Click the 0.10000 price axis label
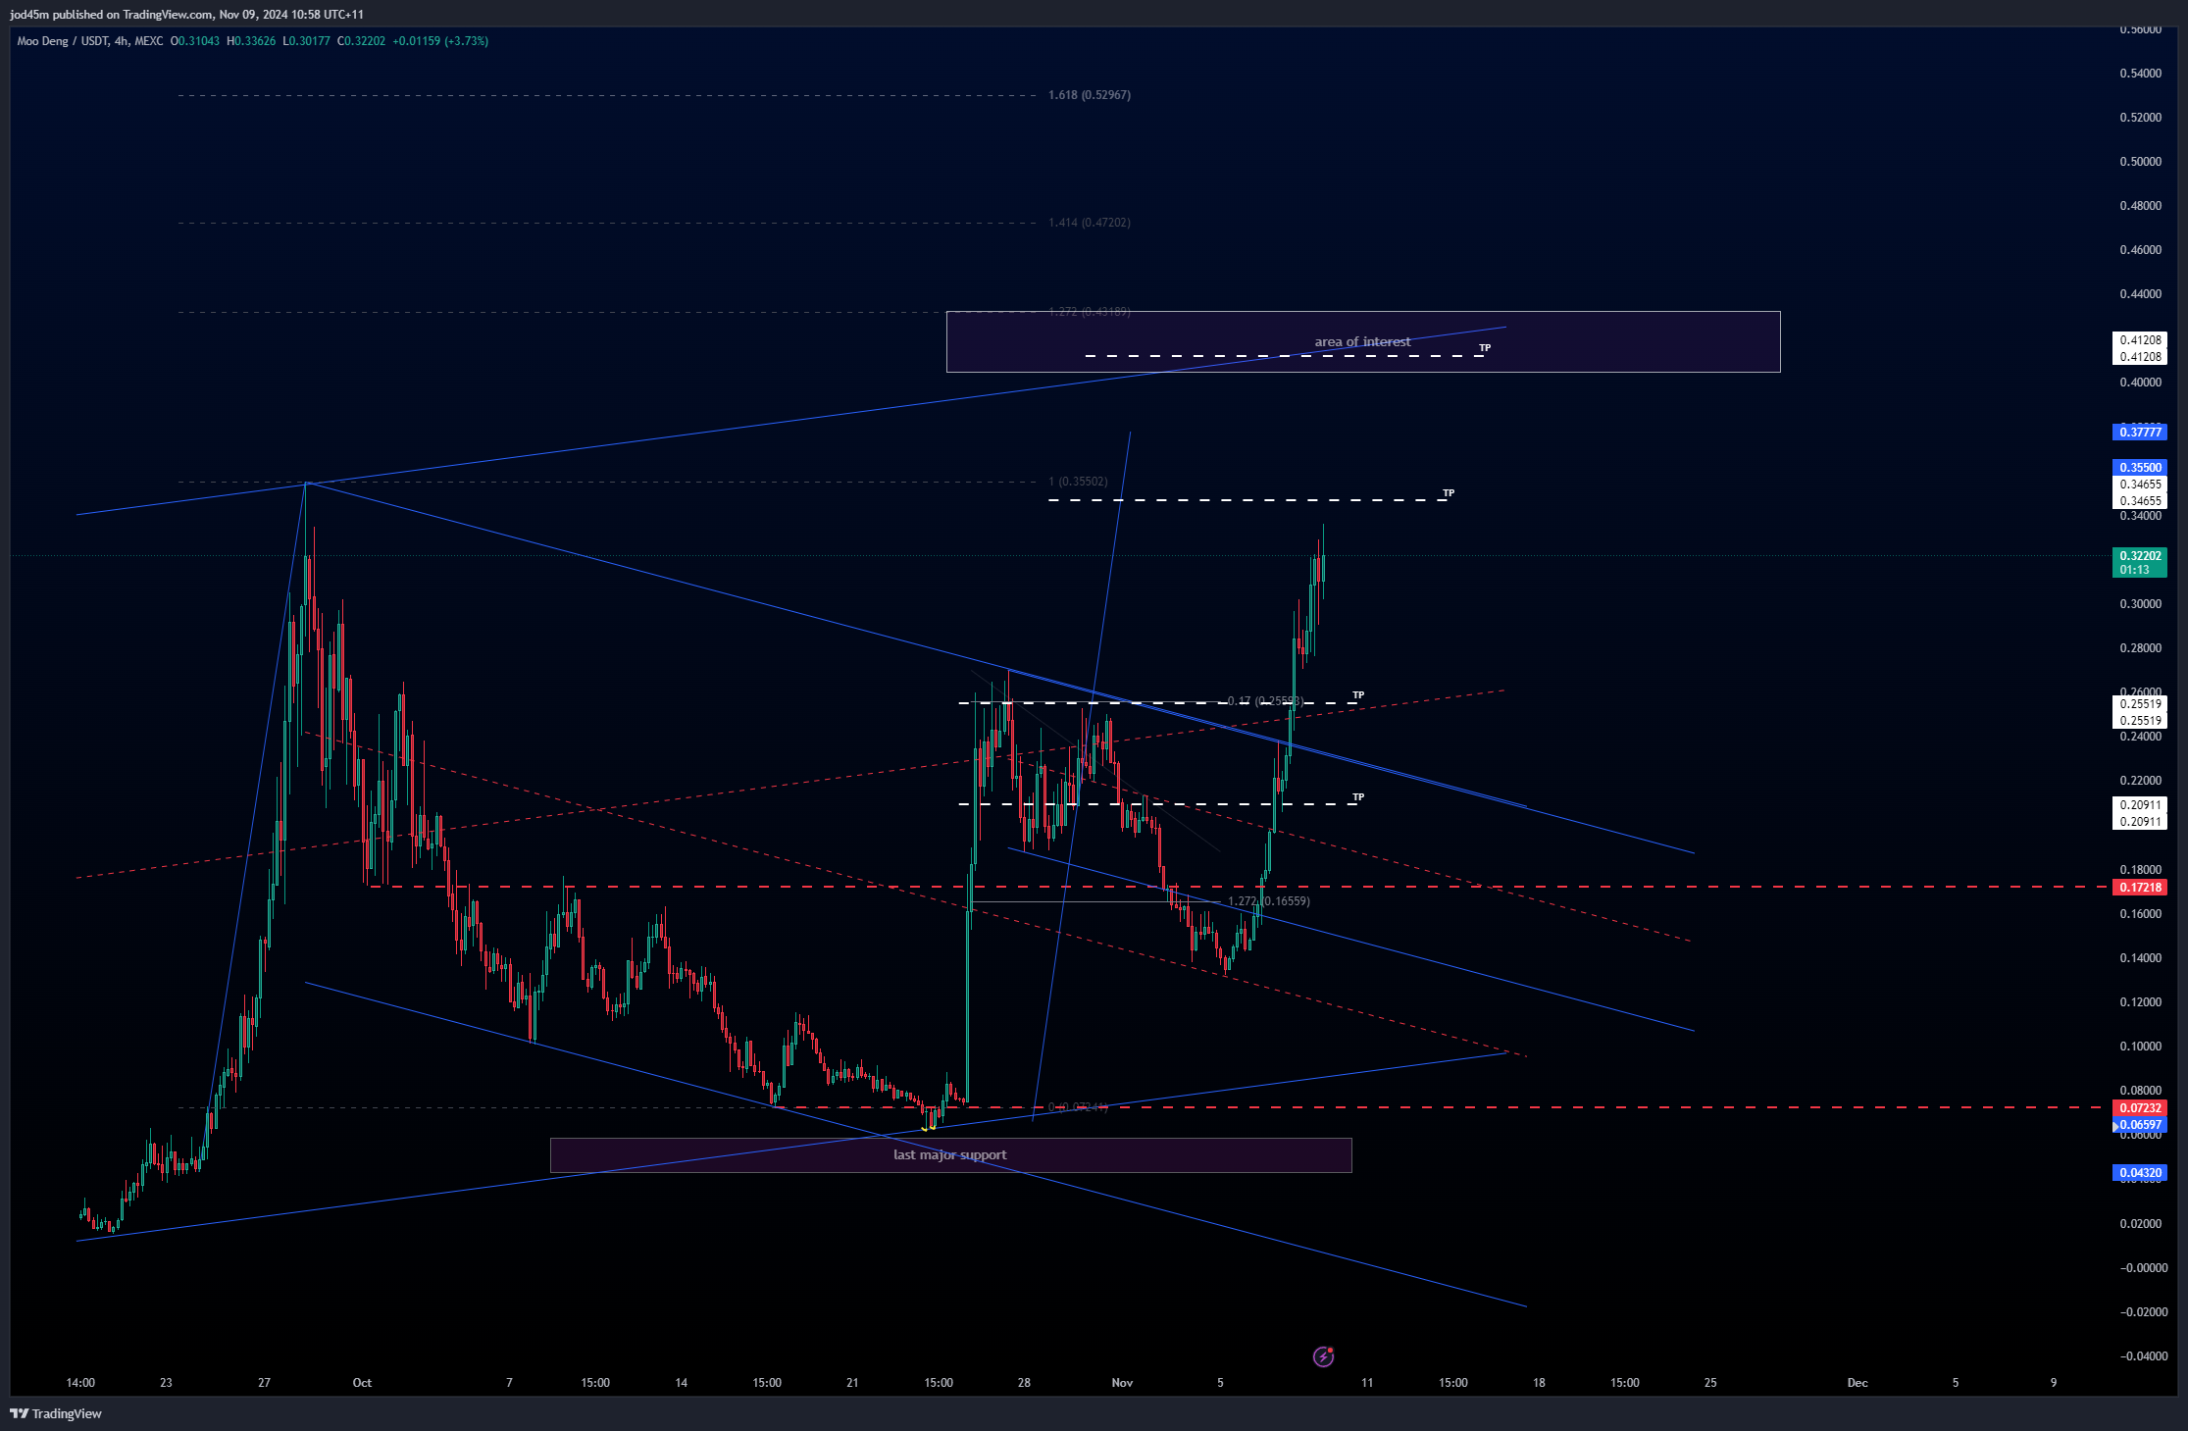The image size is (2188, 1431). click(2140, 1047)
